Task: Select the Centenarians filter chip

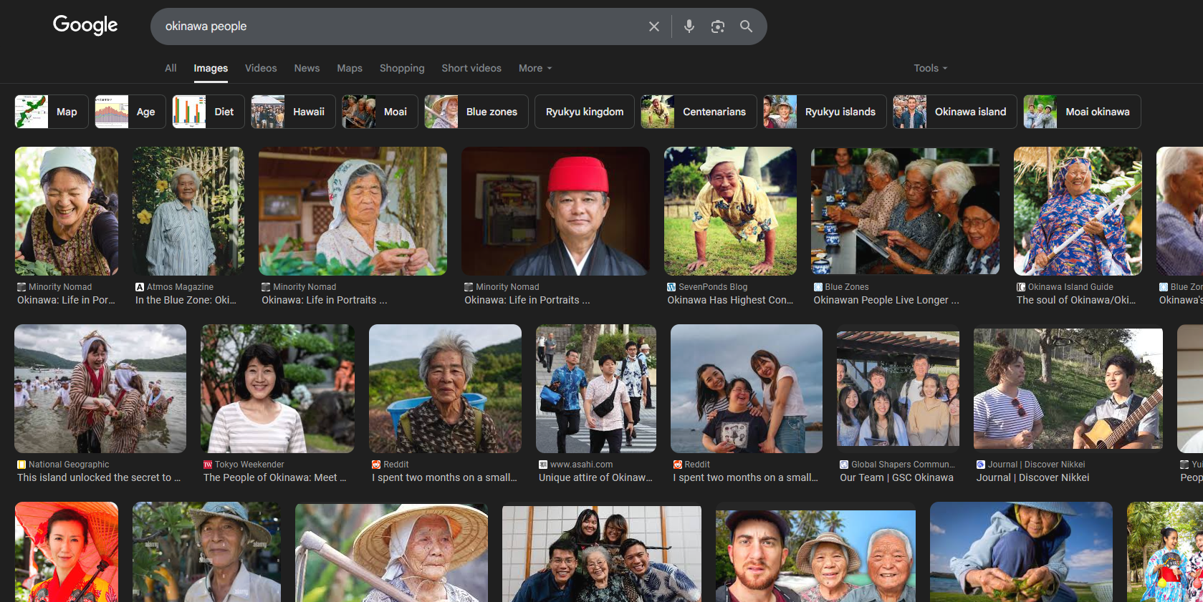Action: pyautogui.click(x=699, y=112)
